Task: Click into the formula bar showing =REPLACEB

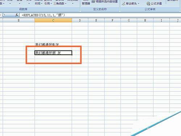Action: 100,15
